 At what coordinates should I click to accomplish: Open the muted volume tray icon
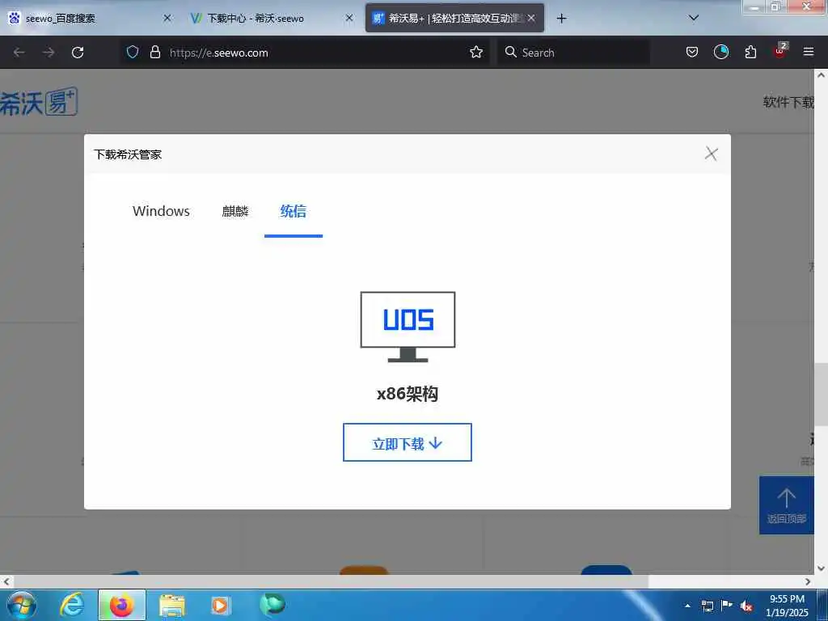tap(746, 606)
